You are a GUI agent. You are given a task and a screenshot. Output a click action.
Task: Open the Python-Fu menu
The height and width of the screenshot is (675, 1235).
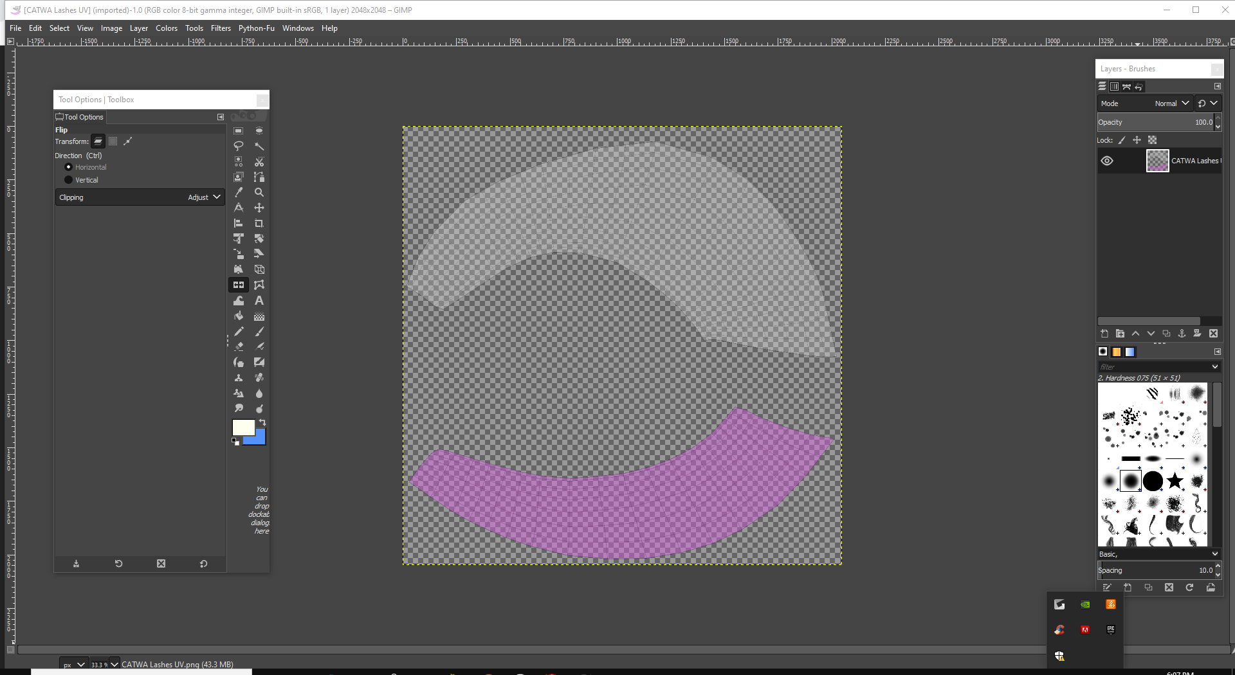click(x=256, y=28)
